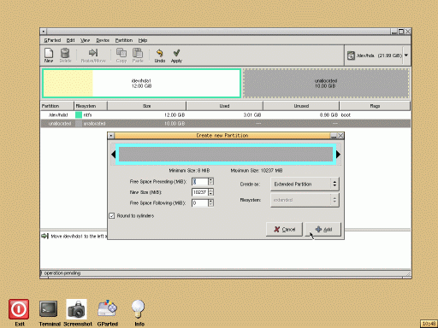This screenshot has height=328, width=438.
Task: Click the Free Space Preceding input field
Action: (200, 181)
